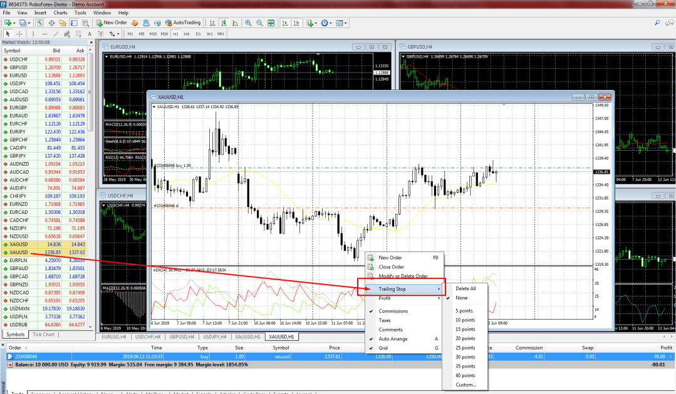Screen dimensions: 676x394
Task: Toggle the Commissions checked menu item
Action: tap(404, 311)
